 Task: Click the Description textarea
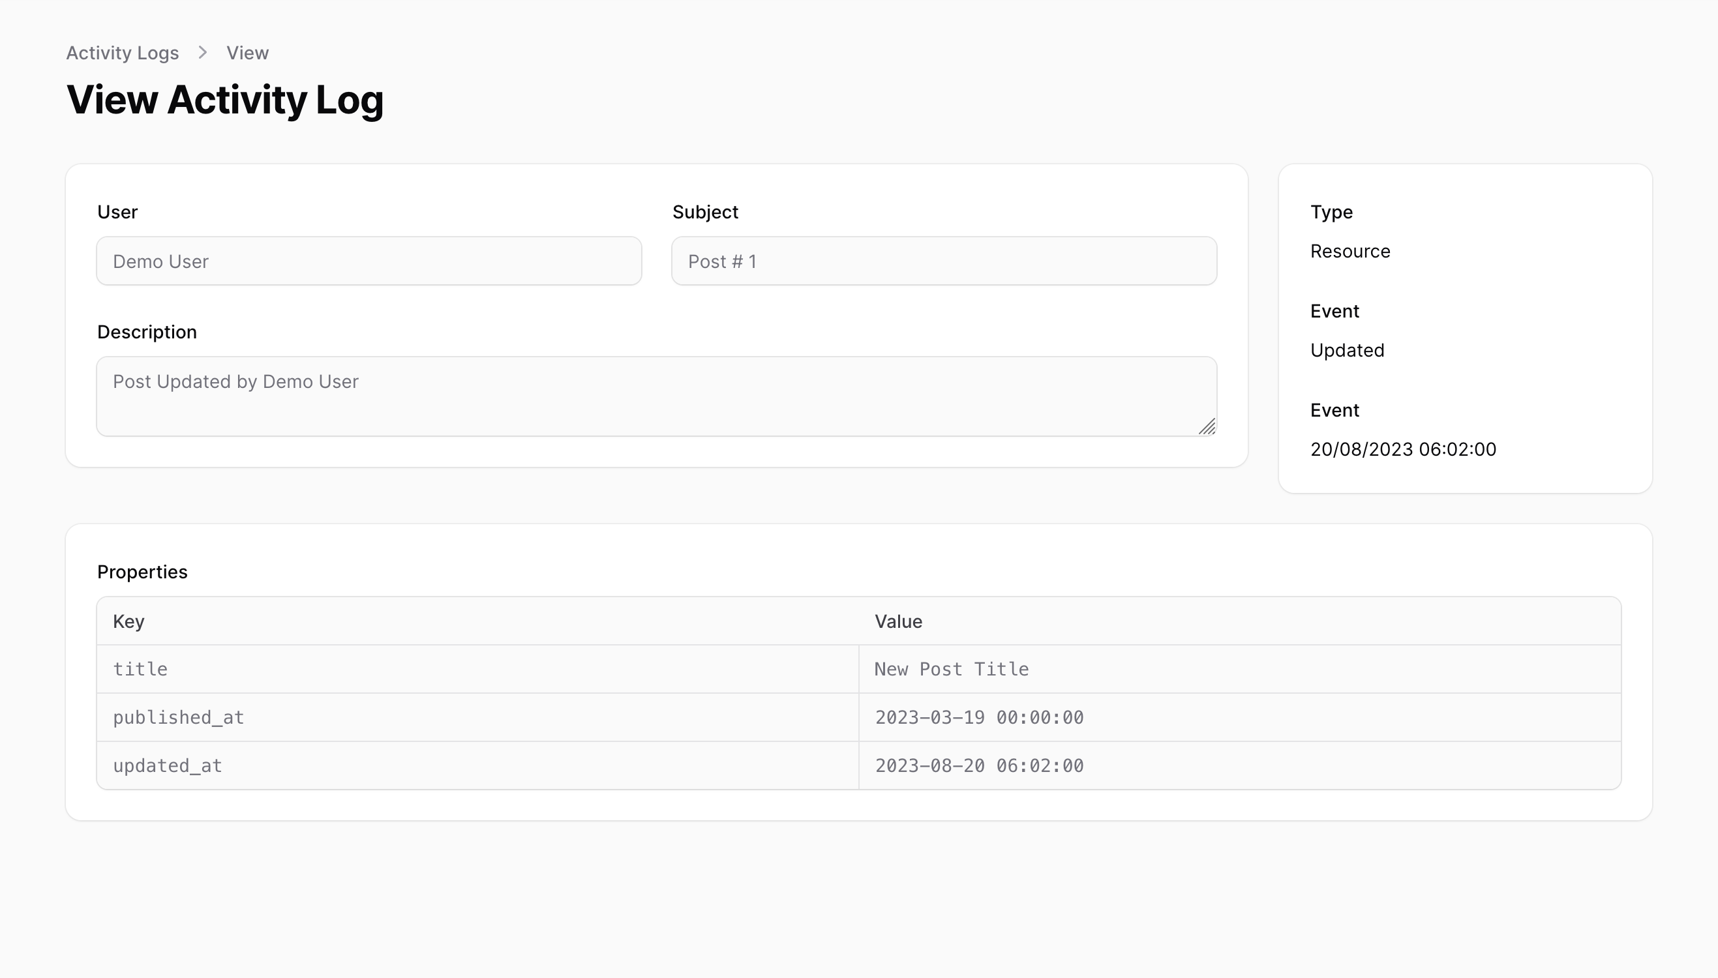tap(656, 396)
